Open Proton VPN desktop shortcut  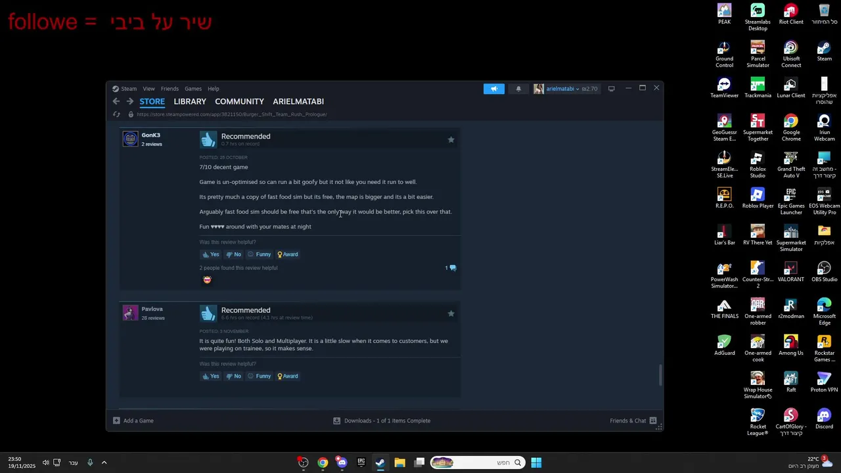[x=824, y=382]
